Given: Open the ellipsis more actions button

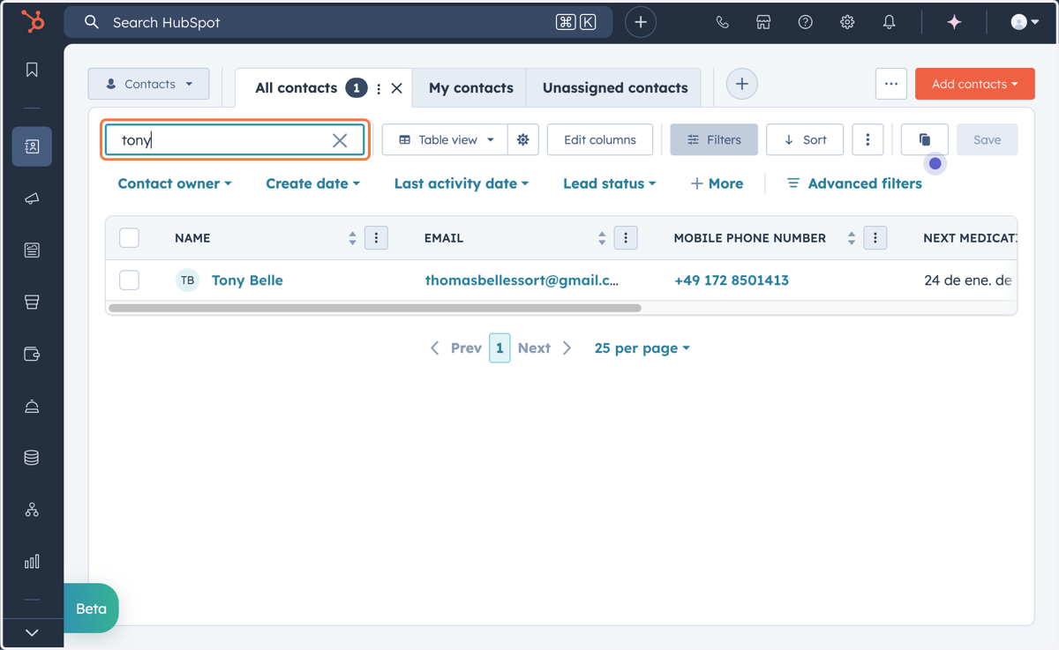Looking at the screenshot, I should tap(891, 84).
